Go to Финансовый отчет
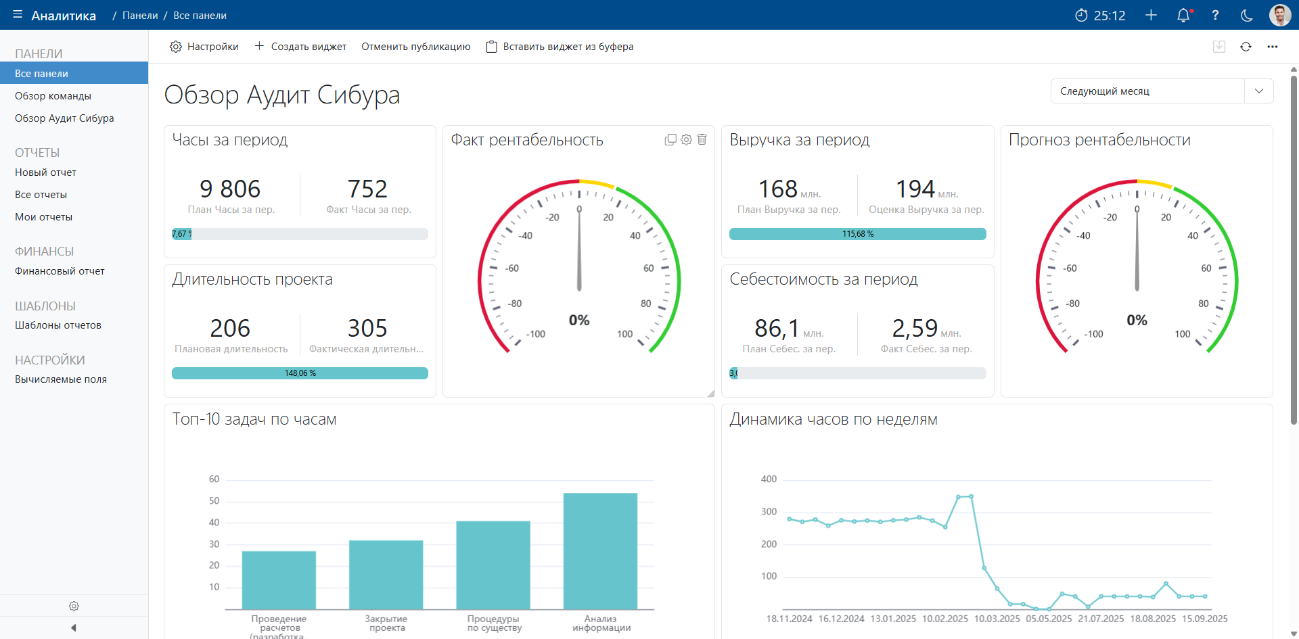This screenshot has width=1299, height=639. 60,271
